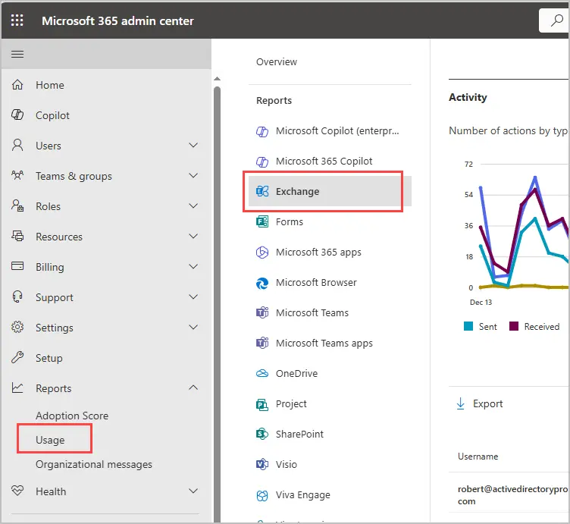570x524 pixels.
Task: Click the Setup wrench icon
Action: click(x=17, y=357)
